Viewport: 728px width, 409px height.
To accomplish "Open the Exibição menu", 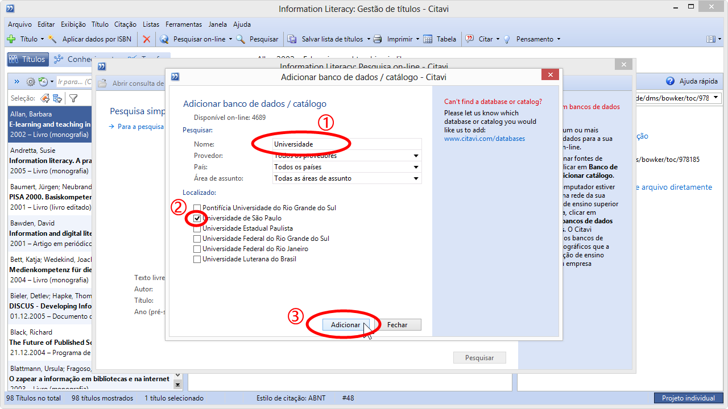I will pos(73,24).
